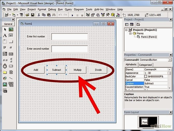Click the Subtract button on Form1
174x131 pixels.
(x=57, y=70)
